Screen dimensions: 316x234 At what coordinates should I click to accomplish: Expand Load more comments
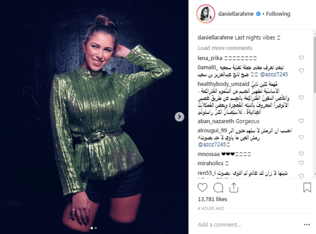pyautogui.click(x=225, y=48)
